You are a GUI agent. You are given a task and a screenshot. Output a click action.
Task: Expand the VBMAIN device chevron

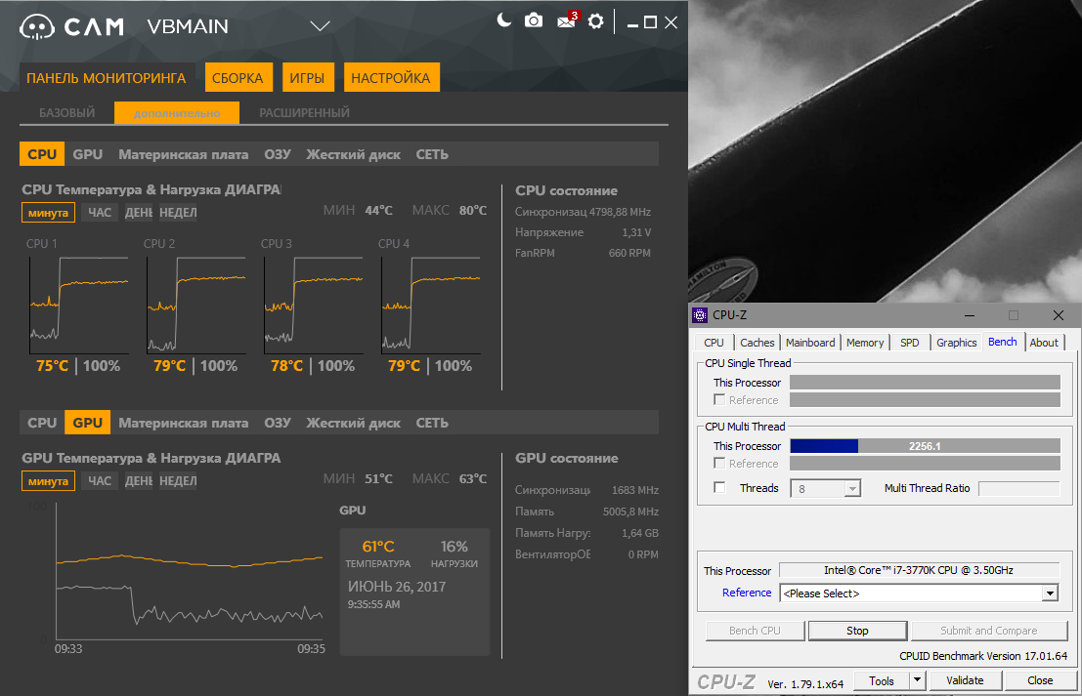click(320, 25)
